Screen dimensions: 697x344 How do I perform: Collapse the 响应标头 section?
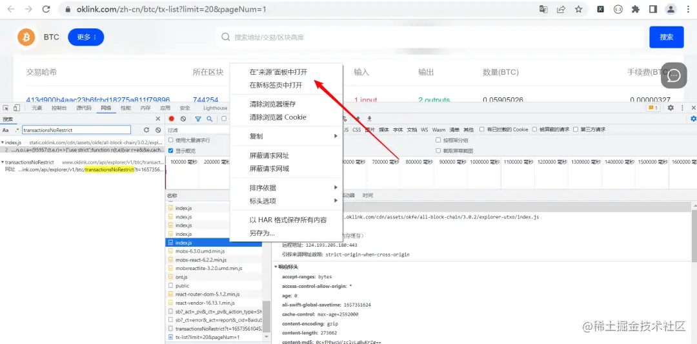[276, 267]
